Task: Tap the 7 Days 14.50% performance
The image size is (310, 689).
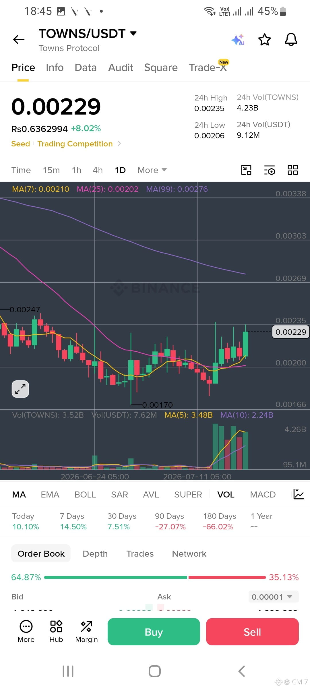Action: pos(73,521)
